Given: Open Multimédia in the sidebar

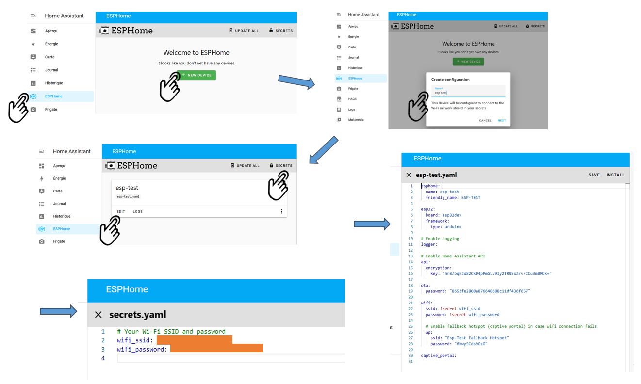Looking at the screenshot, I should [x=356, y=120].
